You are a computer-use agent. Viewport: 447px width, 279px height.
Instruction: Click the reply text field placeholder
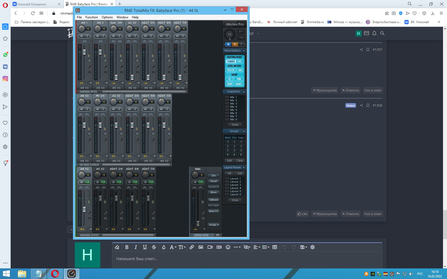[x=136, y=259]
